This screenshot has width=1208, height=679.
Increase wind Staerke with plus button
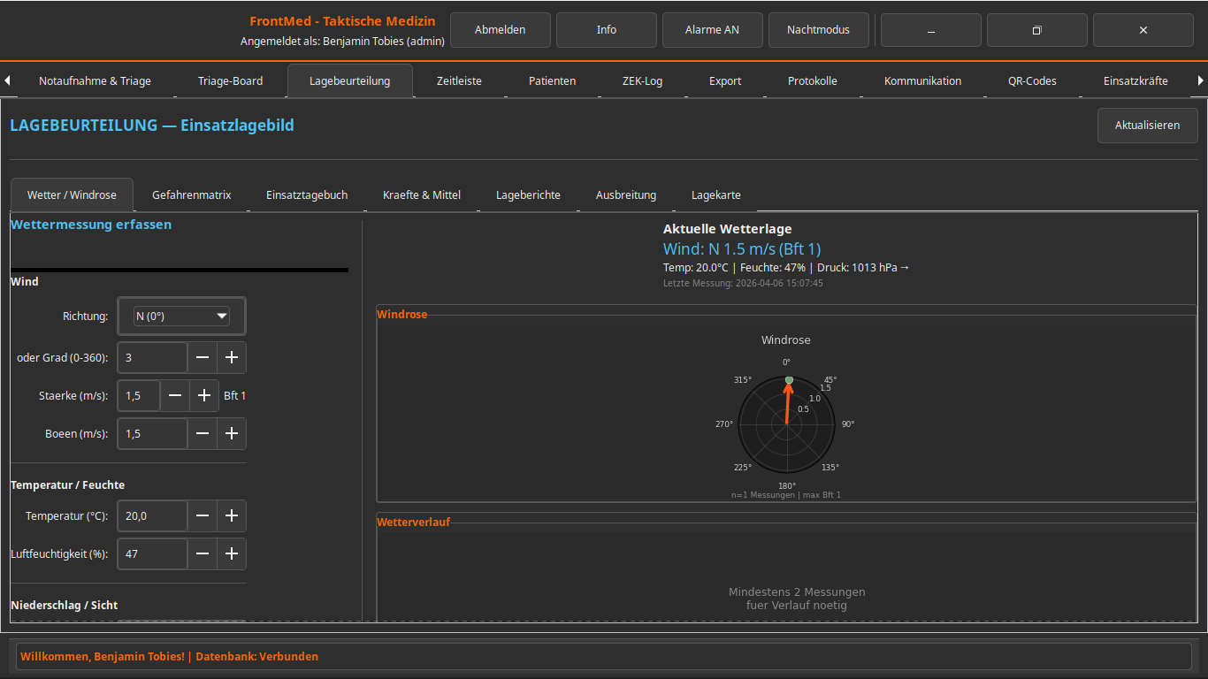tap(204, 396)
